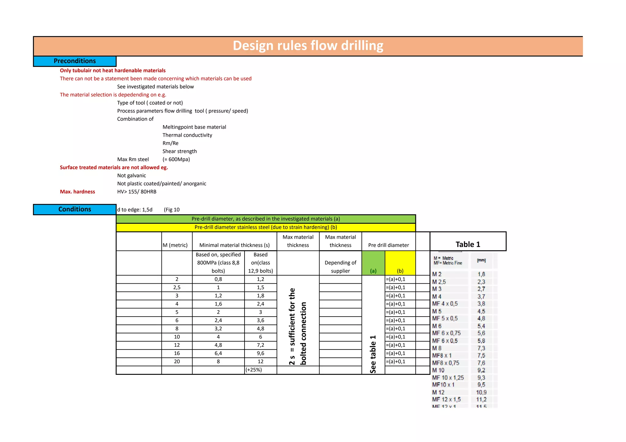
Task: Click 'Only tubulair not heat hardenable materials' text
Action: (112, 71)
